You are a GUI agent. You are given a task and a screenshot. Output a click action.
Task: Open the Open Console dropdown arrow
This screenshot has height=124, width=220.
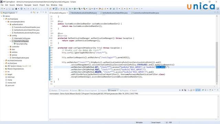pyautogui.click(x=212, y=90)
